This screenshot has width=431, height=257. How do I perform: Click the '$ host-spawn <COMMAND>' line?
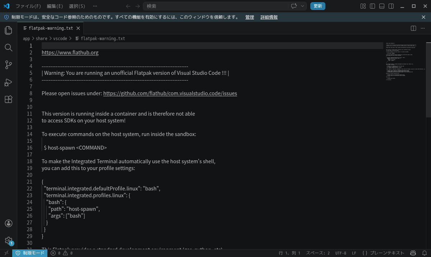click(x=75, y=148)
